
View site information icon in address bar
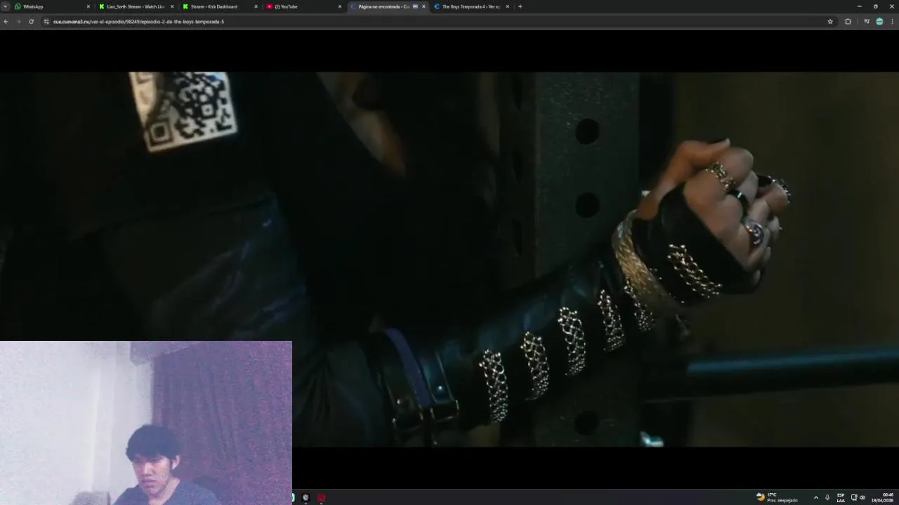point(46,22)
